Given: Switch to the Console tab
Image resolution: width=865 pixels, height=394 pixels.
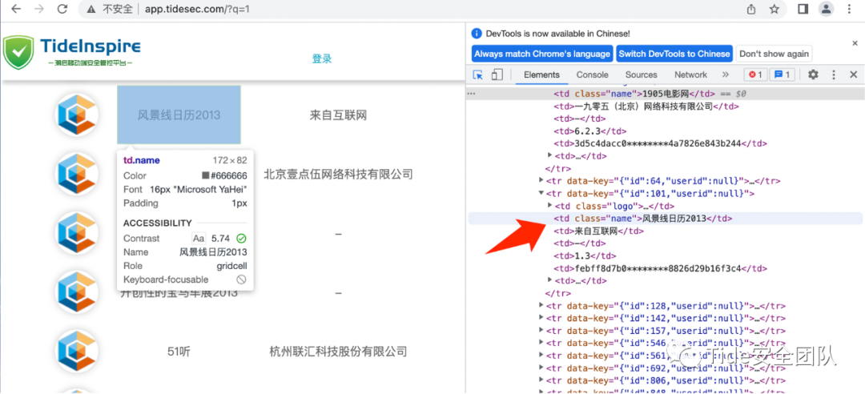Looking at the screenshot, I should coord(593,74).
